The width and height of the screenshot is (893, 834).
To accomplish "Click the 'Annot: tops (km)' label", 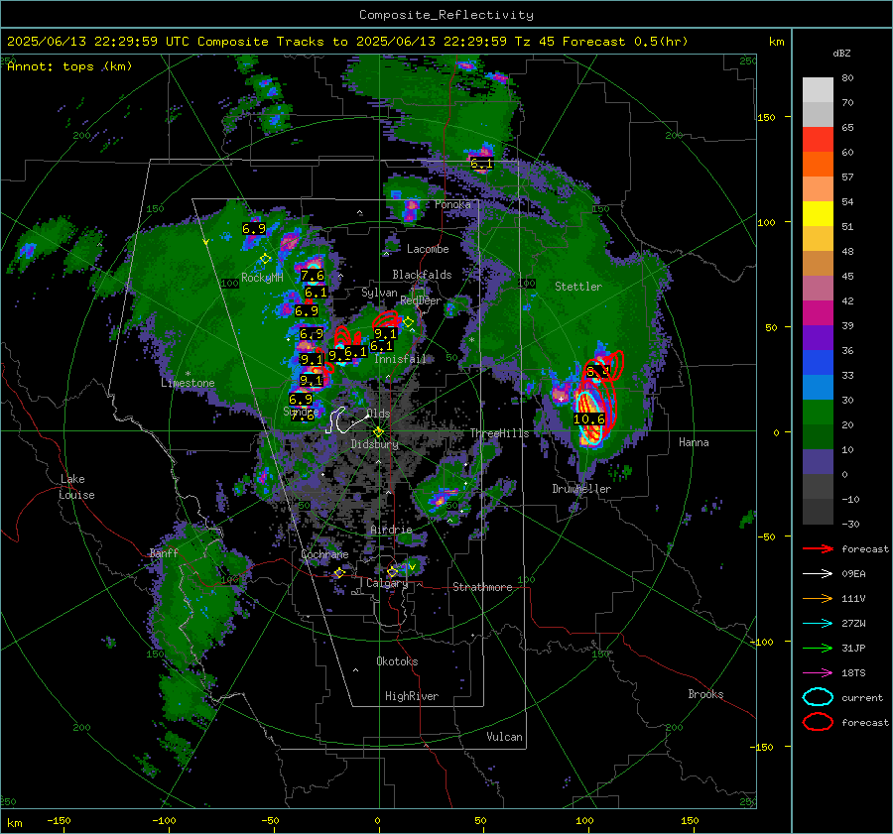I will tap(69, 66).
